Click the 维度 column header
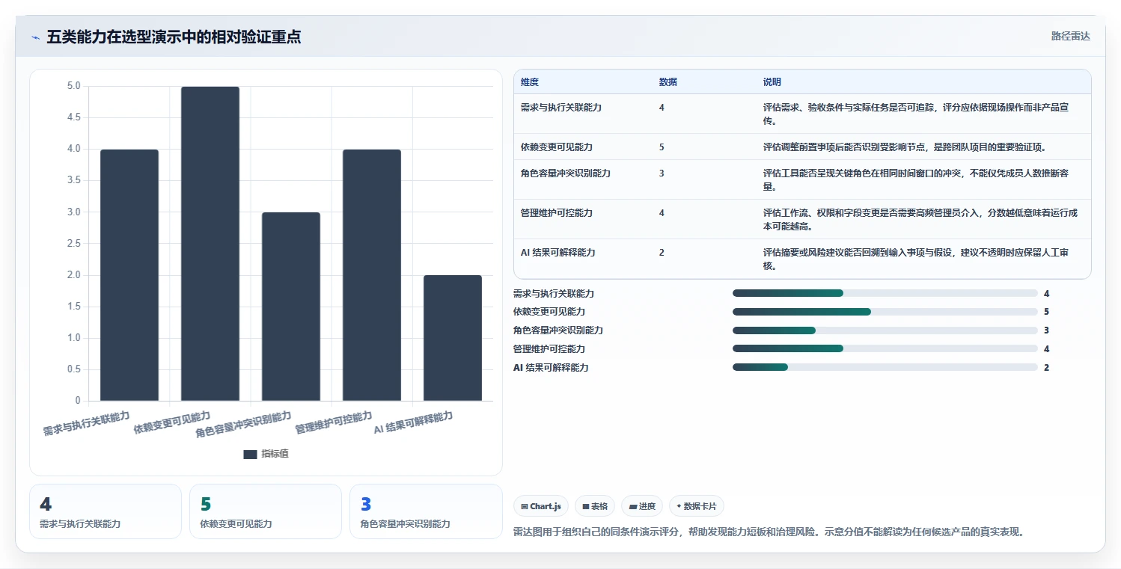This screenshot has width=1121, height=569. [530, 82]
